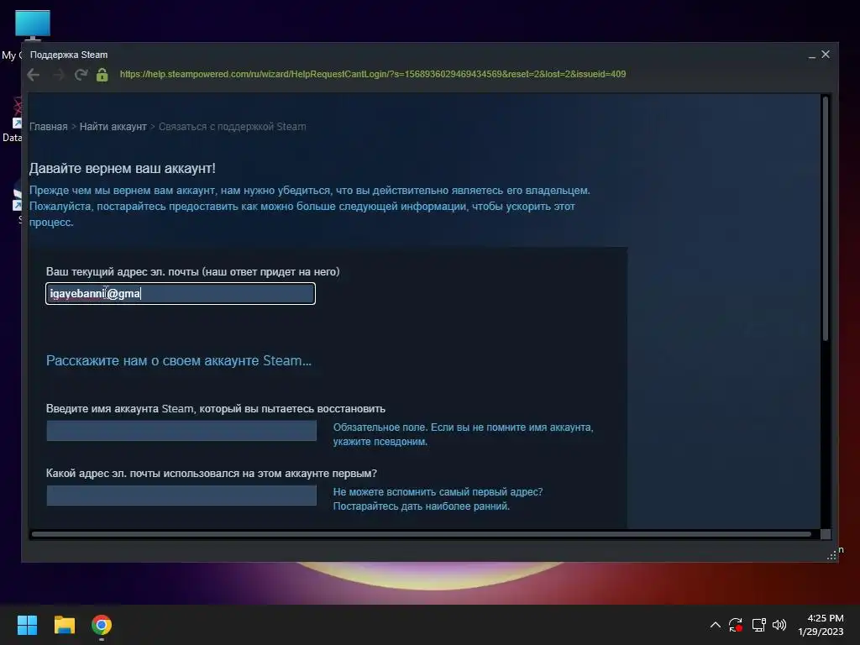This screenshot has width=860, height=645.
Task: Select the help.steampowered.com URL text
Action: (x=372, y=74)
